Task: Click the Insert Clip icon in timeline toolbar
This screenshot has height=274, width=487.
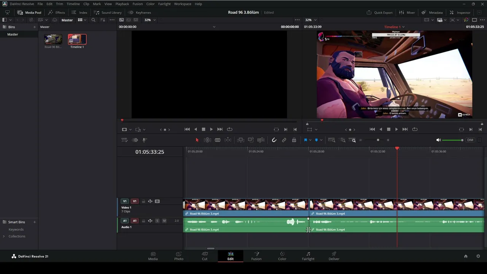Action: pyautogui.click(x=240, y=140)
